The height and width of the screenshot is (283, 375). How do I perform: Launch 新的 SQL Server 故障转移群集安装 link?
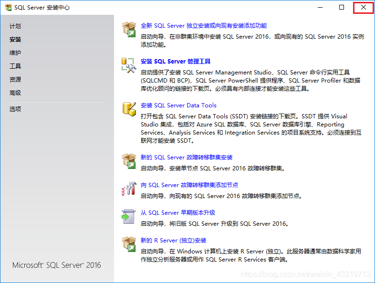[x=186, y=157]
